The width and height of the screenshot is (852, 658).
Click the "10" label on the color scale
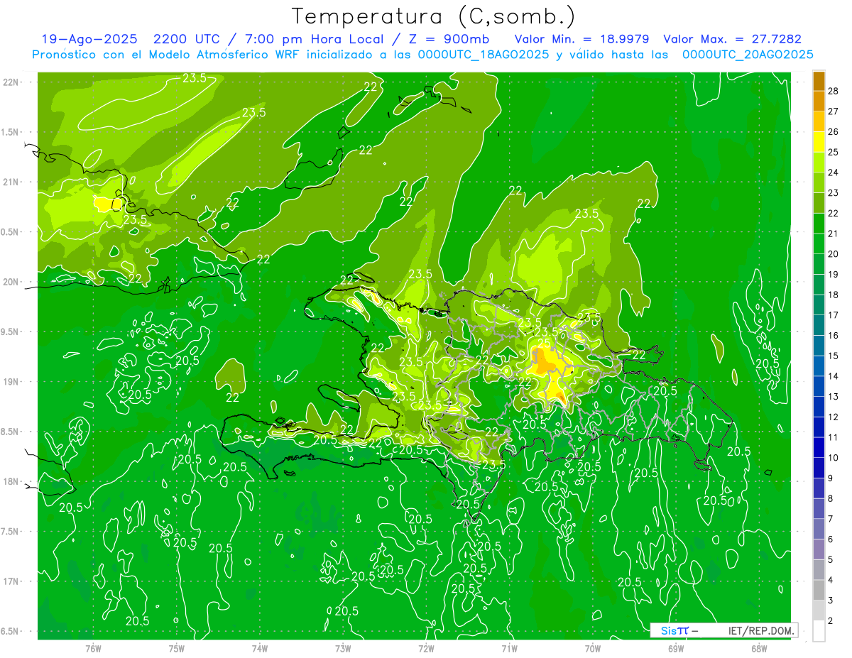834,458
